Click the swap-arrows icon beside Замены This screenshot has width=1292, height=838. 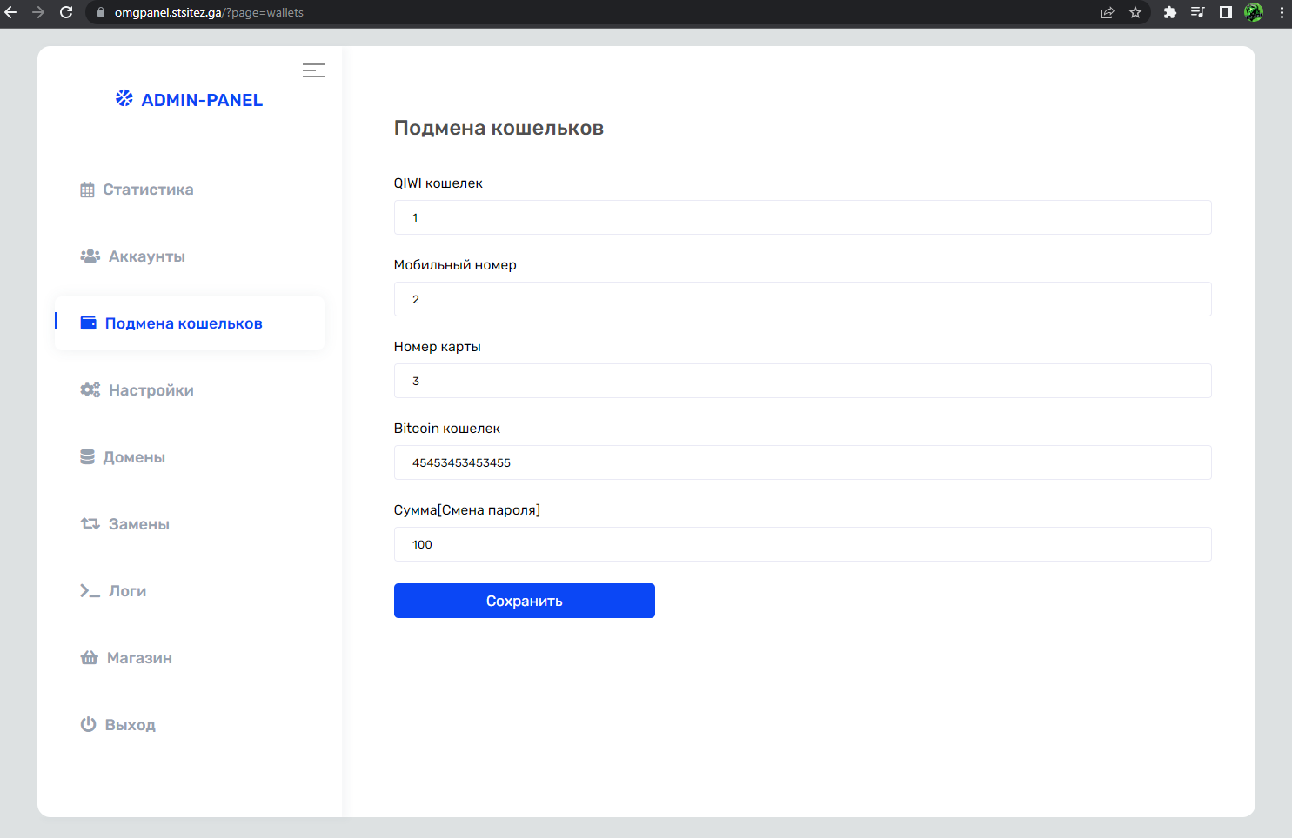coord(89,523)
